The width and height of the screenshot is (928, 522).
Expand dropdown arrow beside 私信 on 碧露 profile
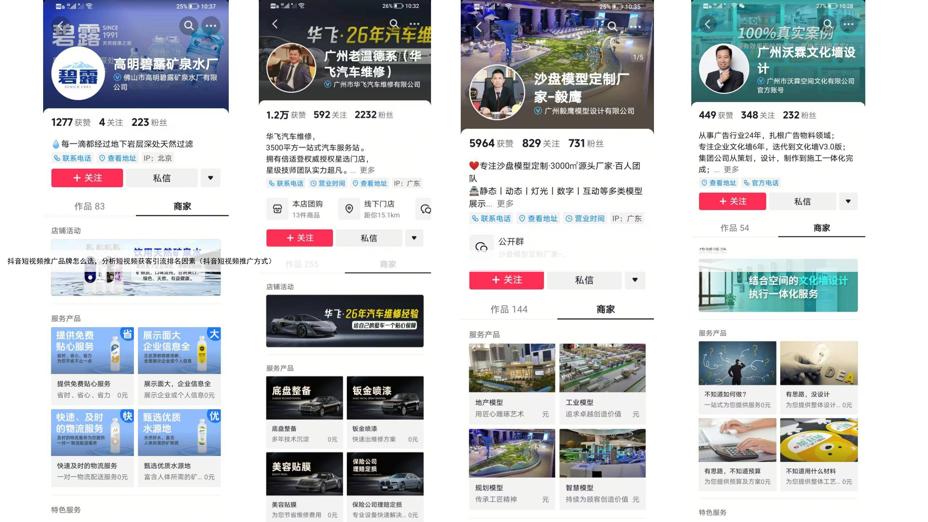(x=210, y=178)
